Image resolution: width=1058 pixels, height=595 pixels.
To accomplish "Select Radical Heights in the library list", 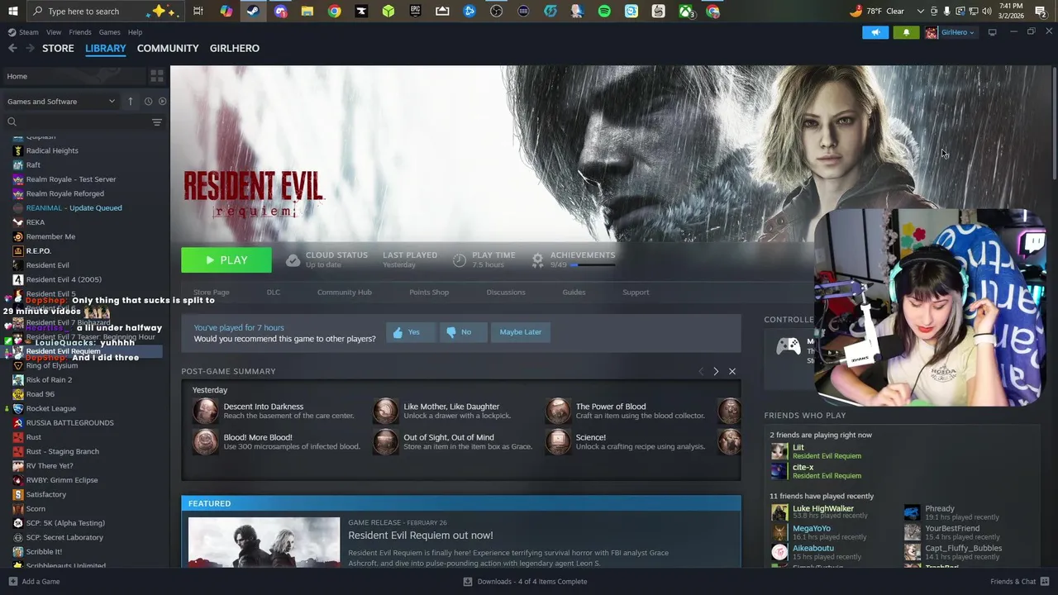I will 52,151.
